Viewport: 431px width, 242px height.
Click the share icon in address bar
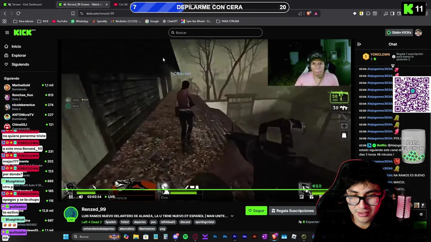300,13
